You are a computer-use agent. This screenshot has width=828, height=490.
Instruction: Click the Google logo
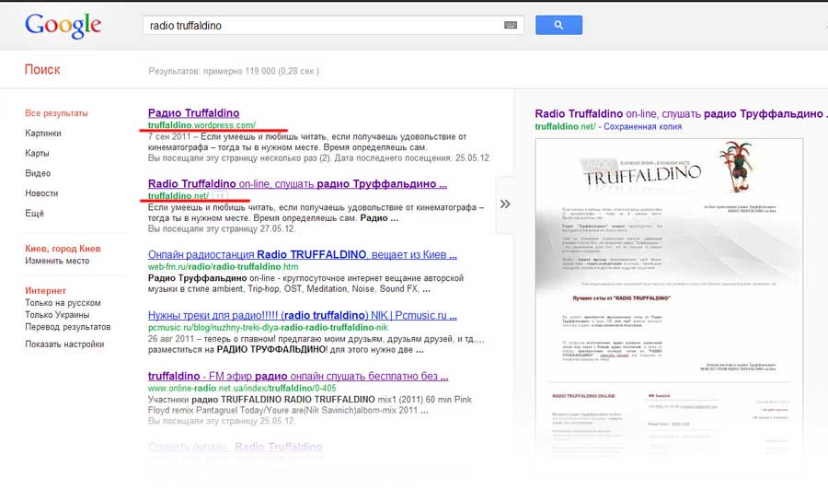click(63, 26)
